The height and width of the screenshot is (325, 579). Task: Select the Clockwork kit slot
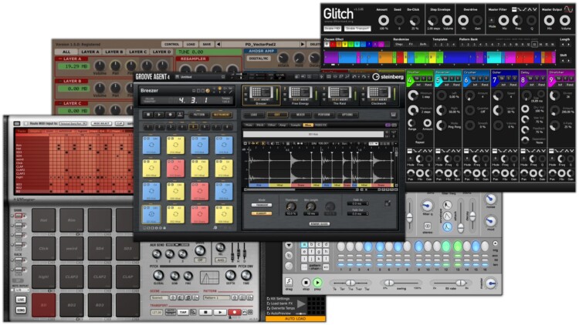pos(378,94)
